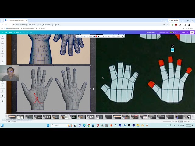Open the Templates sidebar icon

(2, 37)
